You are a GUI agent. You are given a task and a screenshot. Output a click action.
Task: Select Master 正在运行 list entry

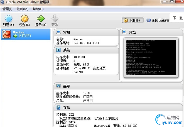(26, 34)
